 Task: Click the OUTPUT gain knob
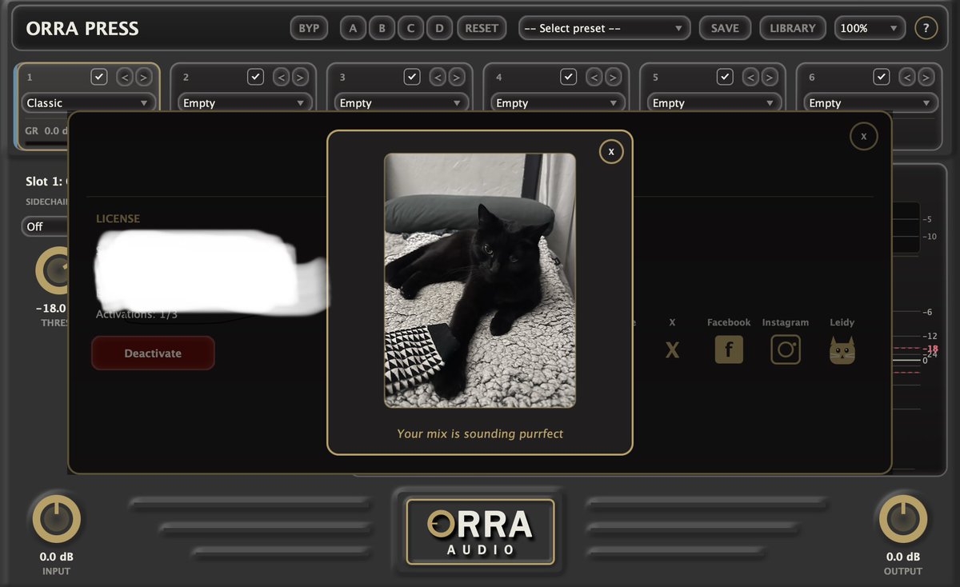[x=903, y=519]
